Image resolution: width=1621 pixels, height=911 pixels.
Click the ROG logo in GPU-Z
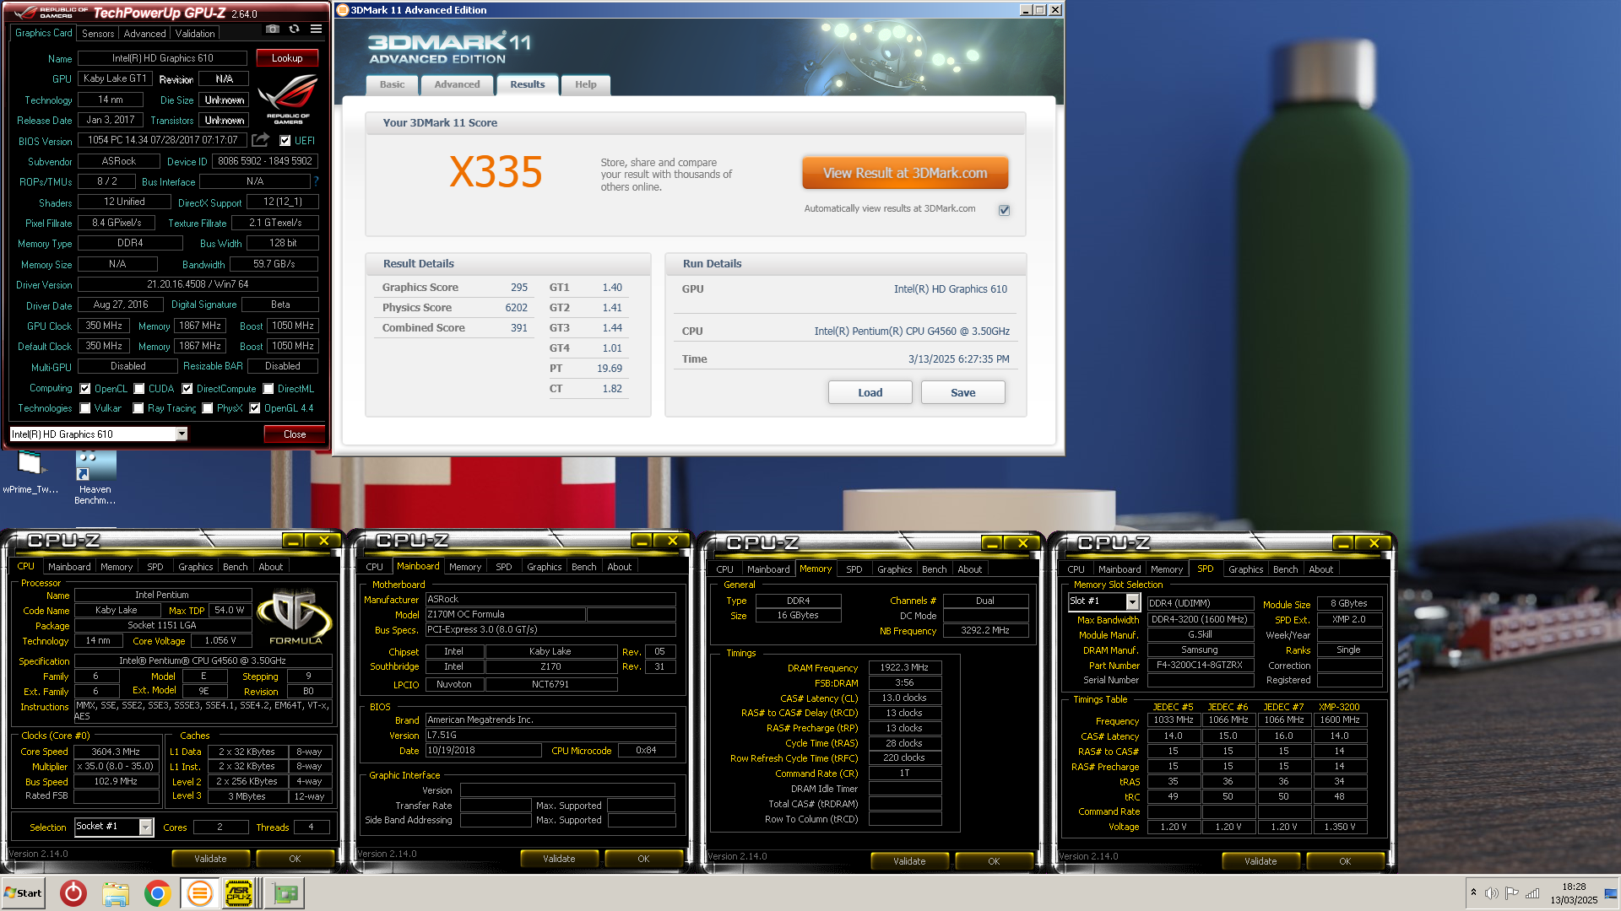click(287, 99)
